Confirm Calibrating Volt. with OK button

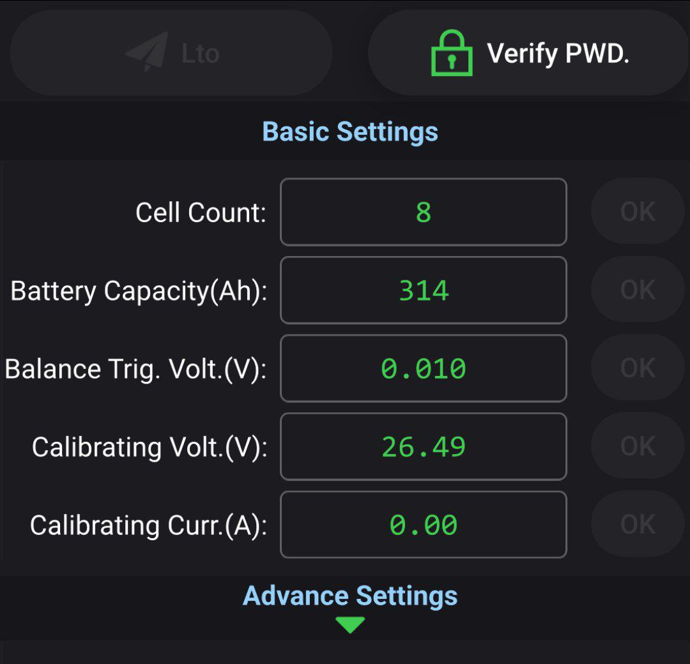click(638, 447)
